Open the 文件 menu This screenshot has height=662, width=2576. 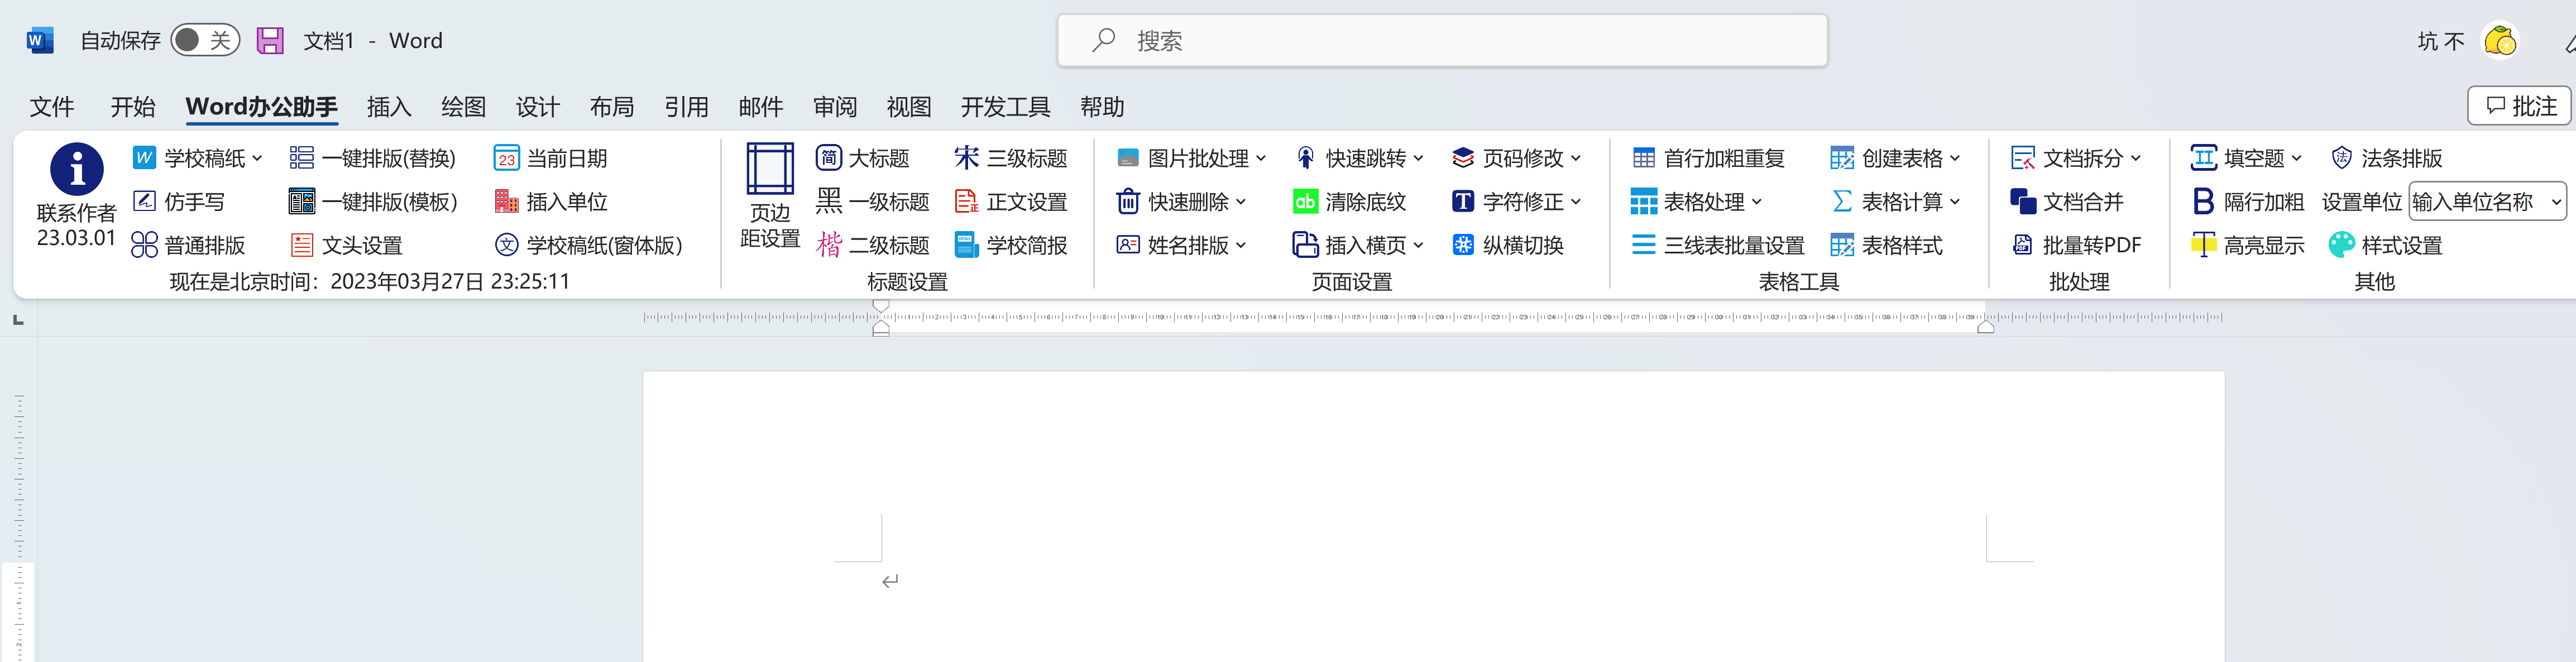[52, 107]
